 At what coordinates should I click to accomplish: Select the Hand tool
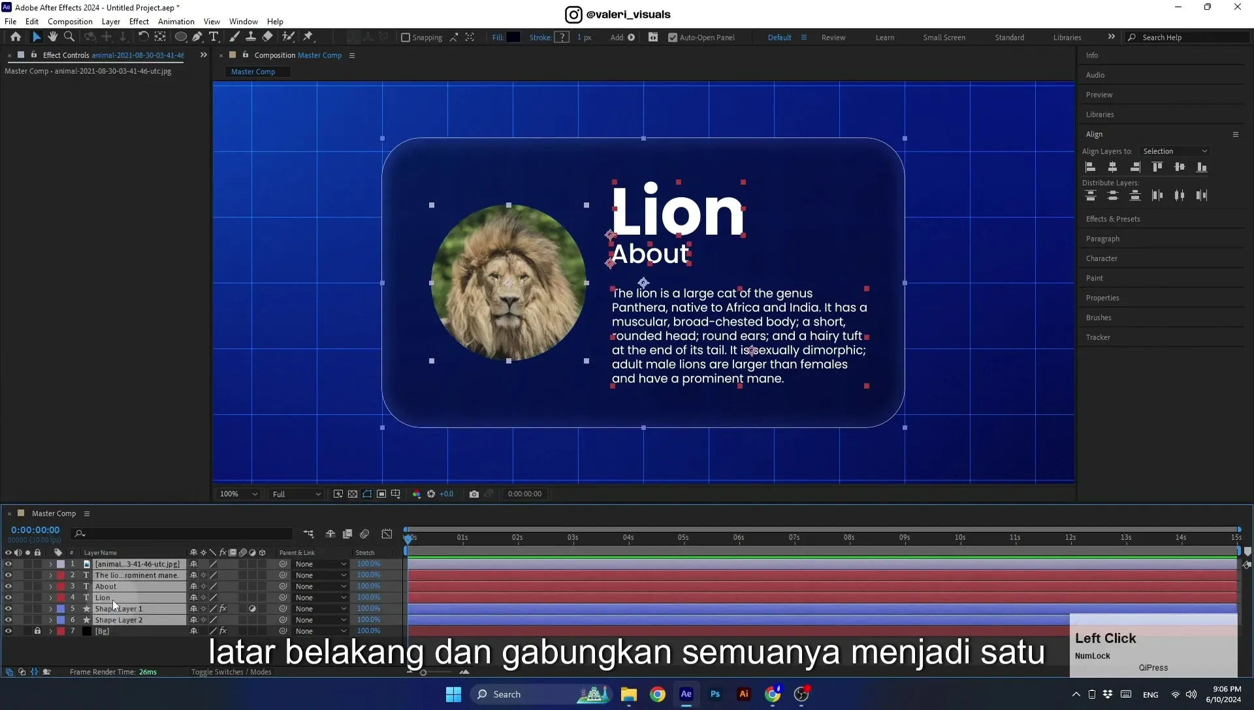pyautogui.click(x=53, y=37)
